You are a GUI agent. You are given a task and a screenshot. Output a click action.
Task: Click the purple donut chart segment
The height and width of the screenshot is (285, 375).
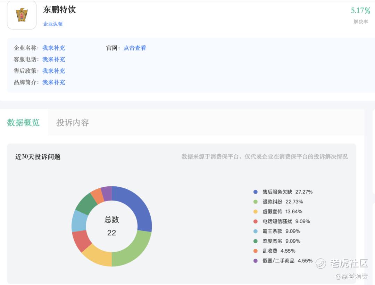click(107, 193)
